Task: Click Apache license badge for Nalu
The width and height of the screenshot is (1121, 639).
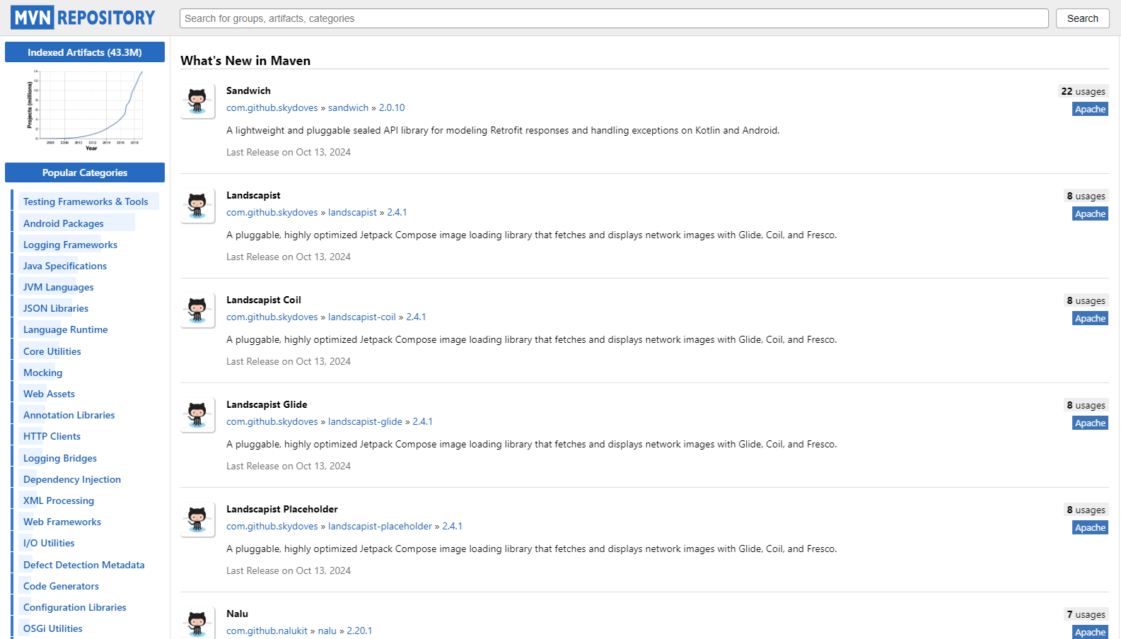Action: point(1090,632)
